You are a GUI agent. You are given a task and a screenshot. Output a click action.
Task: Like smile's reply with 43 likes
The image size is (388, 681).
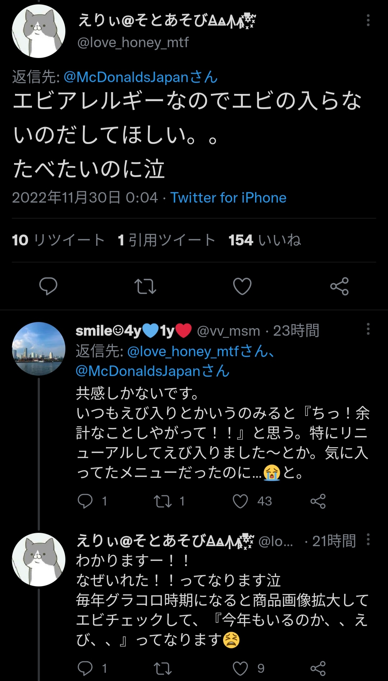[240, 501]
